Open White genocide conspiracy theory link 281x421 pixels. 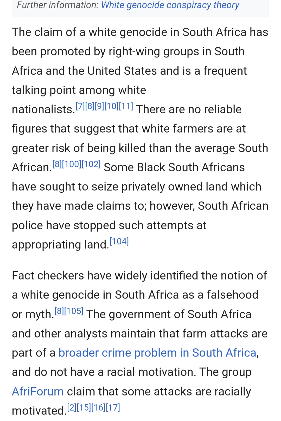tap(170, 5)
